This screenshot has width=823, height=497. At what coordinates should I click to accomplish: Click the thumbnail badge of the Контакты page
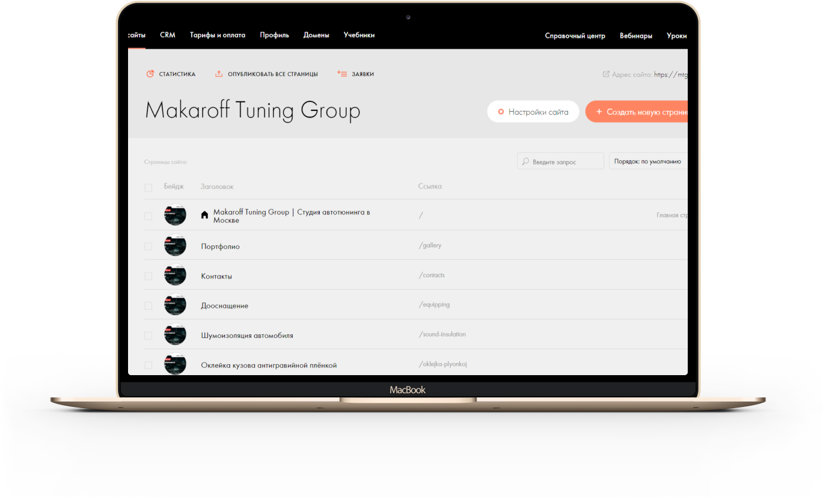(x=175, y=275)
